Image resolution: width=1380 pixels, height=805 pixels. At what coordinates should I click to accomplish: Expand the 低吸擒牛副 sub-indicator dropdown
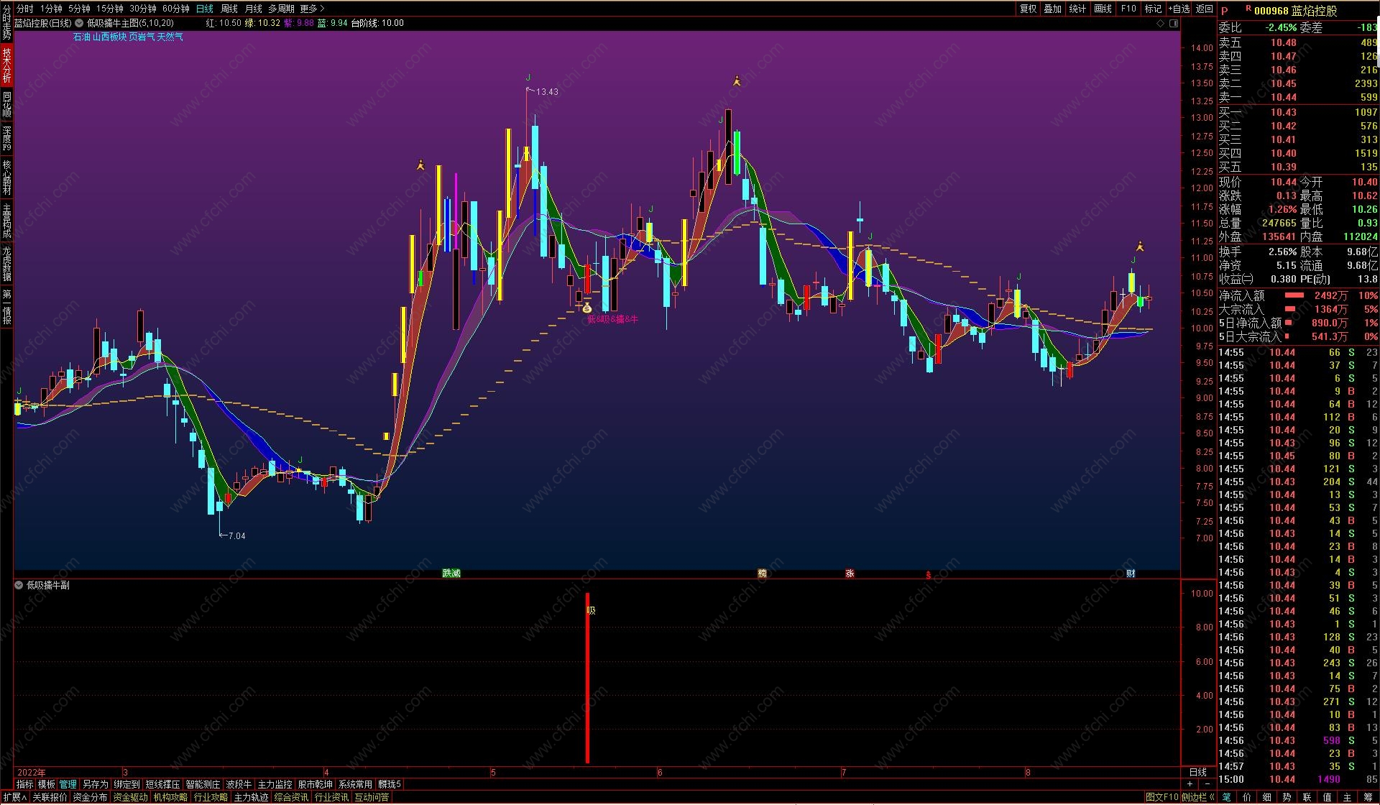click(19, 585)
